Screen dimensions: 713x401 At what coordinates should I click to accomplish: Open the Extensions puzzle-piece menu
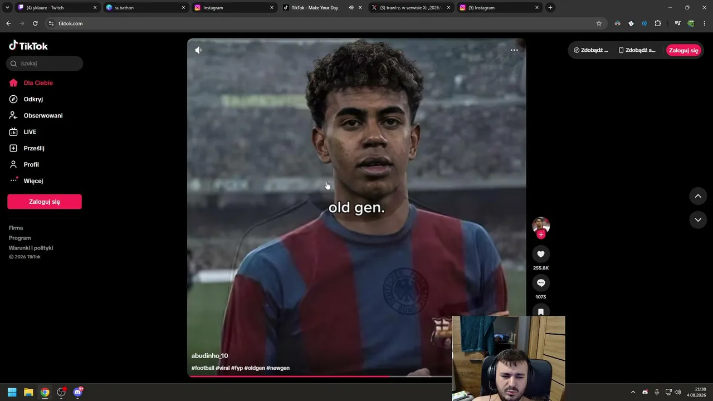click(658, 23)
